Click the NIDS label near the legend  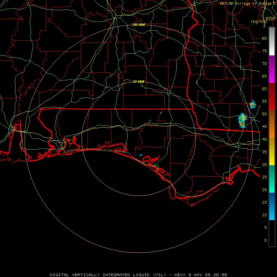point(271,18)
